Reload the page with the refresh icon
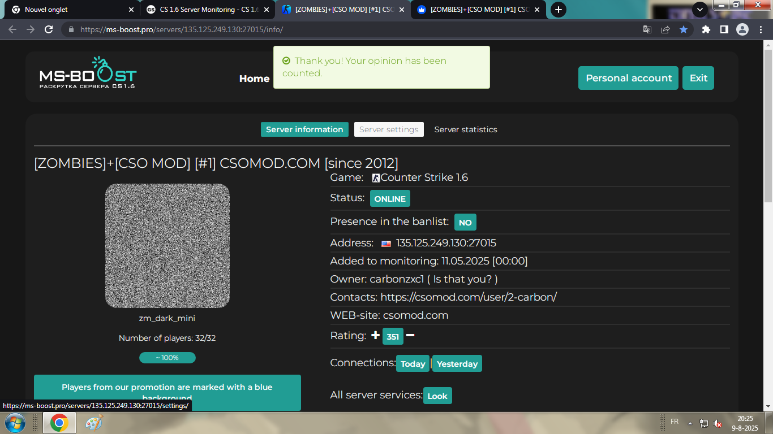The image size is (773, 434). (x=49, y=29)
